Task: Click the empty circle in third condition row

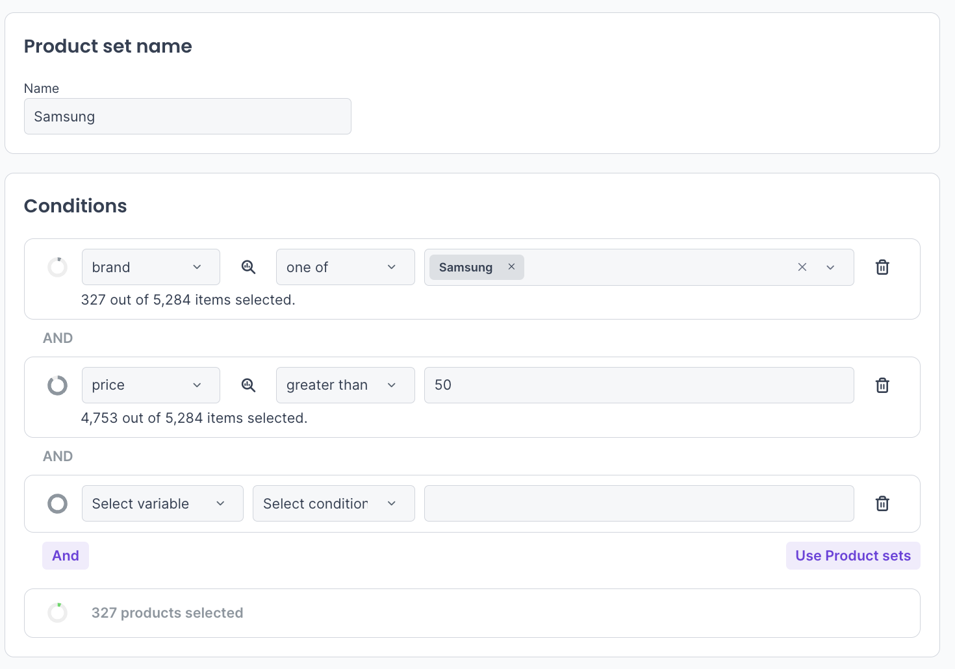Action: (57, 503)
